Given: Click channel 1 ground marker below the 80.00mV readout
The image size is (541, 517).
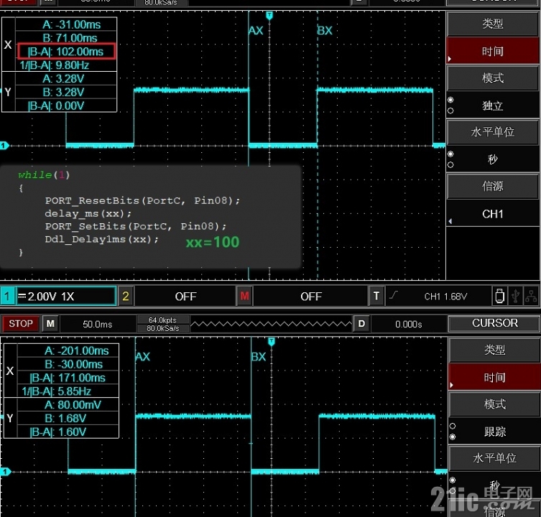Looking at the screenshot, I should click(5, 472).
